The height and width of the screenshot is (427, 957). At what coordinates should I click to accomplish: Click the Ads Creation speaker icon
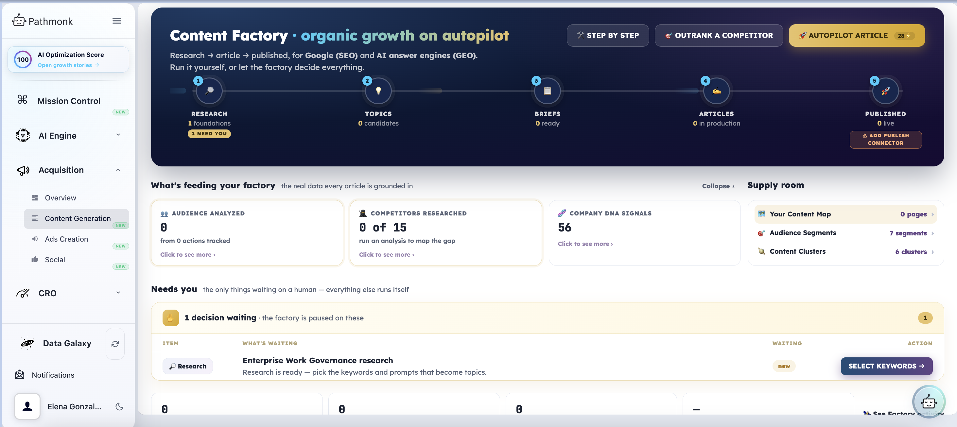click(35, 239)
